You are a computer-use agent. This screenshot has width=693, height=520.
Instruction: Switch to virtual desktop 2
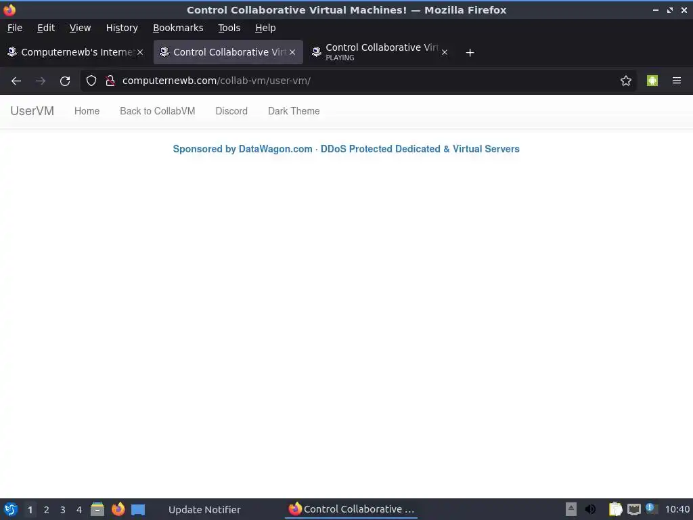pyautogui.click(x=47, y=510)
